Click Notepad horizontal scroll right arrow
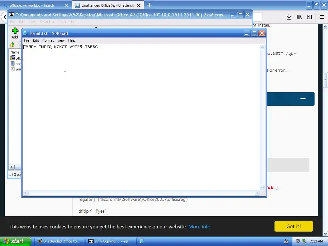The width and height of the screenshot is (328, 246). (257, 193)
